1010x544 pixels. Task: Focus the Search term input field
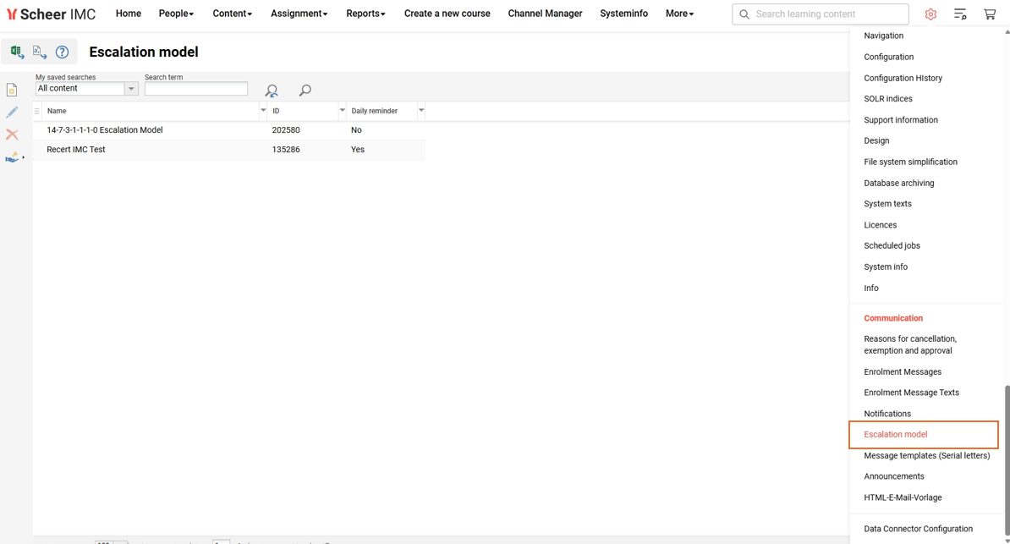(x=195, y=88)
